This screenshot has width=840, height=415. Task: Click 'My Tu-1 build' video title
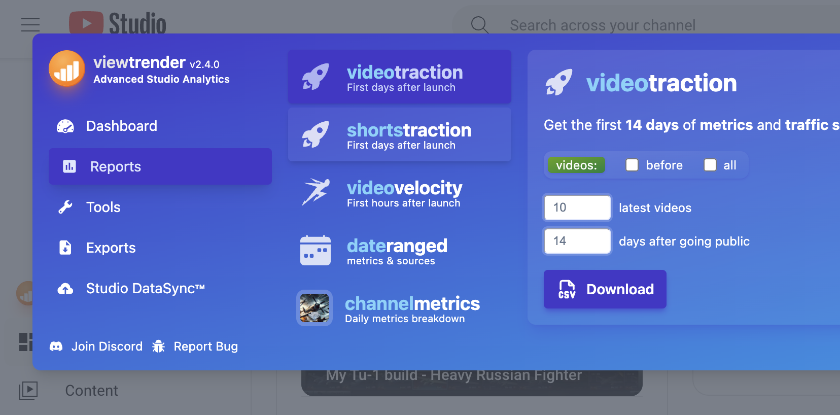point(454,375)
